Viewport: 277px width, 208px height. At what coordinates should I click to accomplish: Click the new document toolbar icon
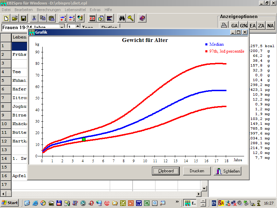point(6,18)
